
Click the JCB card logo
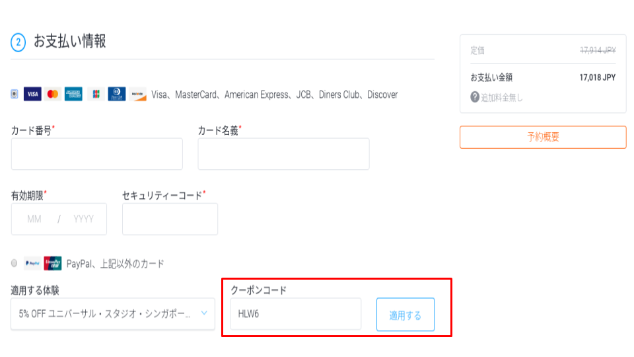tap(96, 94)
